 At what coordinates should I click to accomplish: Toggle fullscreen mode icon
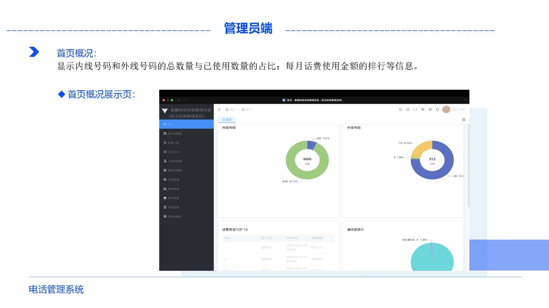point(415,110)
